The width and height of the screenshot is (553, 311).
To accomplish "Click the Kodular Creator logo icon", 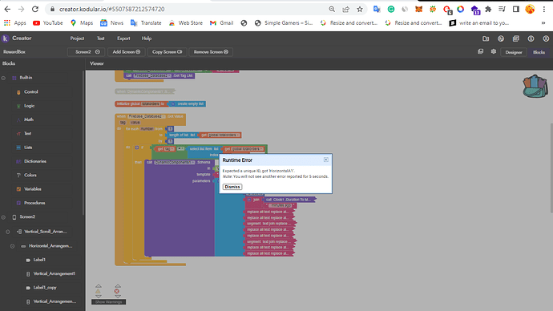I will (6, 38).
